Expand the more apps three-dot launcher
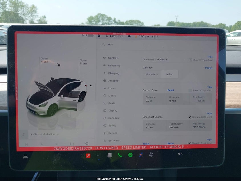 coord(99,156)
